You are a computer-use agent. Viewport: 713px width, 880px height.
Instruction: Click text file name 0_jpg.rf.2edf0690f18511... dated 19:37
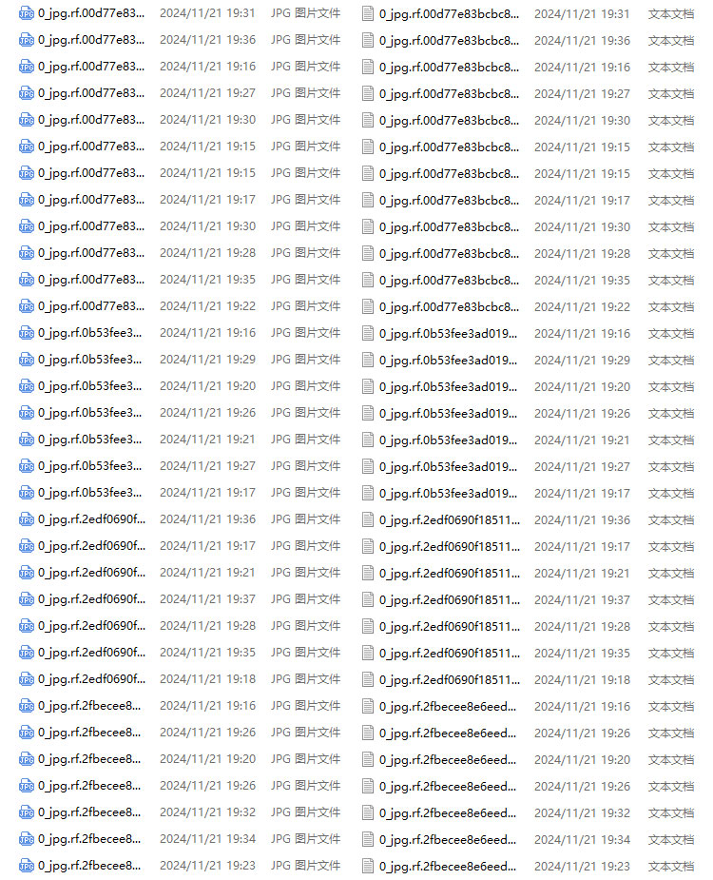point(450,600)
